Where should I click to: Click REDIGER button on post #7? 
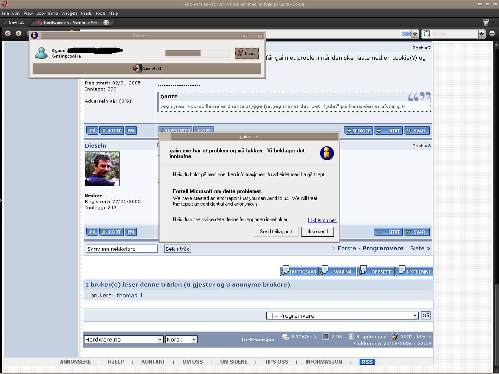[x=358, y=131]
